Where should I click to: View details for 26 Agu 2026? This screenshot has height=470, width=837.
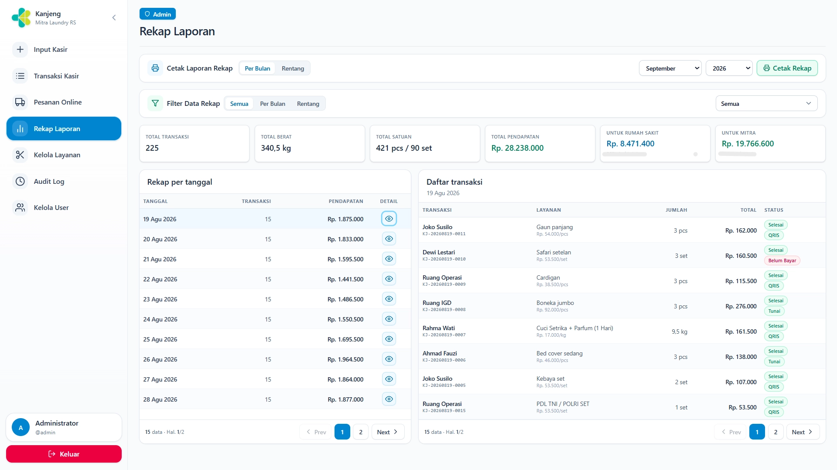click(x=389, y=359)
